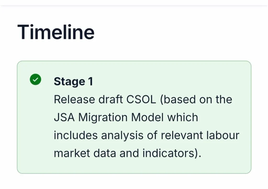The height and width of the screenshot is (189, 268).
Task: Click the green completed checkmark icon
Action: [x=35, y=80]
